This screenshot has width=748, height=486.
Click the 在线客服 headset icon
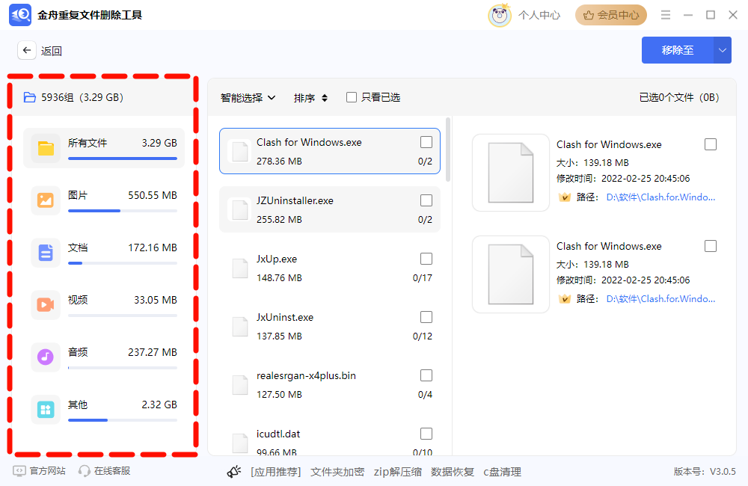click(84, 471)
